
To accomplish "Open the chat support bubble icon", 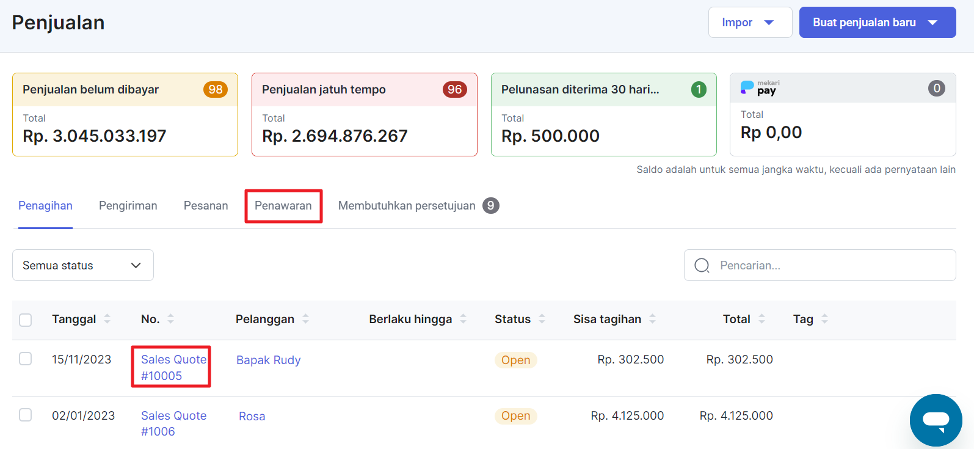I will click(x=936, y=420).
